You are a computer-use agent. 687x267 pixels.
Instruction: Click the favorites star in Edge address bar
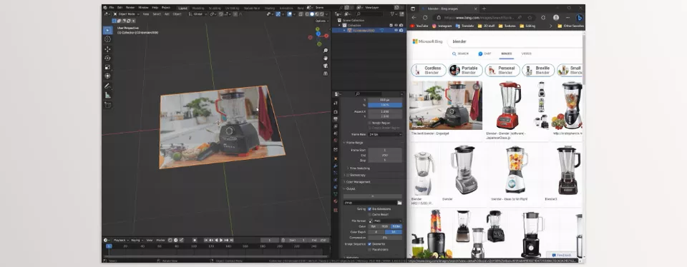[530, 18]
